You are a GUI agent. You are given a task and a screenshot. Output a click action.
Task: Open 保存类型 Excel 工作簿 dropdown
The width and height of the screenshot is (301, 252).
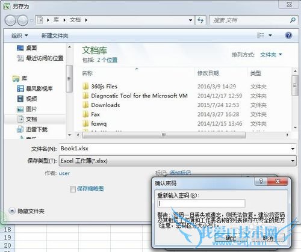(178, 161)
